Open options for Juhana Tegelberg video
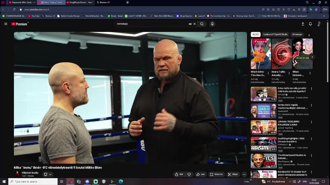 pos(311,122)
